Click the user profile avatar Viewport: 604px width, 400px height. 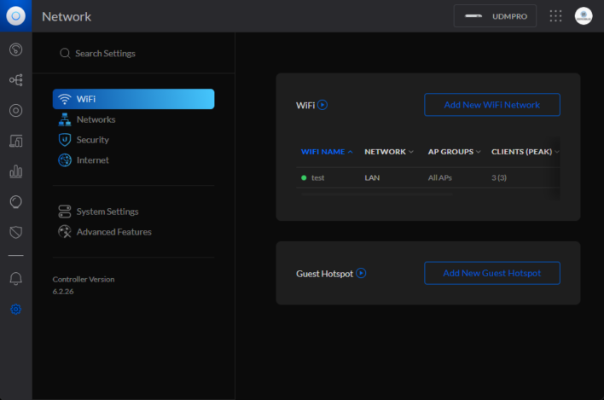click(x=584, y=16)
